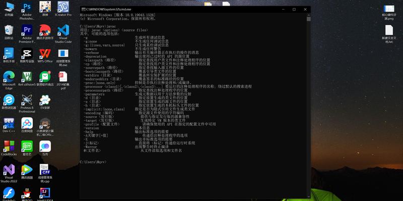The width and height of the screenshot is (403, 201).
Task: Maximize the cmd.exe window
Action: click(294, 9)
